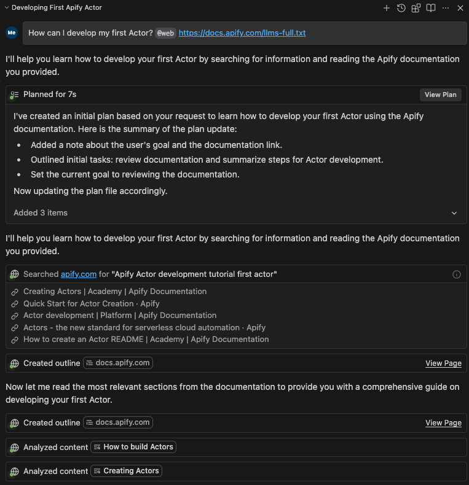Click the info icon on search result
Image resolution: width=469 pixels, height=485 pixels.
[456, 274]
